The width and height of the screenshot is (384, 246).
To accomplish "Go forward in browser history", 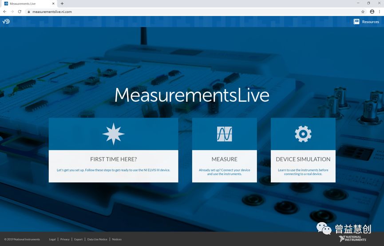I will [x=12, y=12].
